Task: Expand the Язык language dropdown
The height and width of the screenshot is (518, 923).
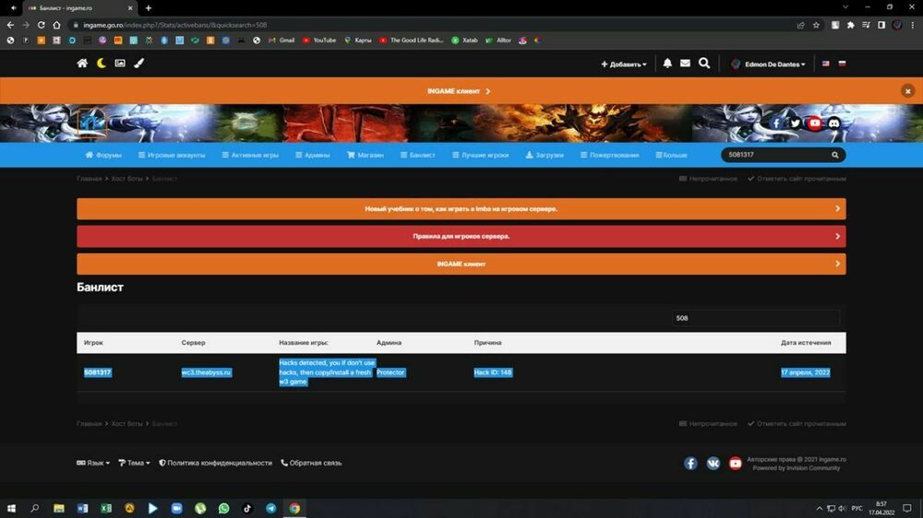Action: coord(93,463)
